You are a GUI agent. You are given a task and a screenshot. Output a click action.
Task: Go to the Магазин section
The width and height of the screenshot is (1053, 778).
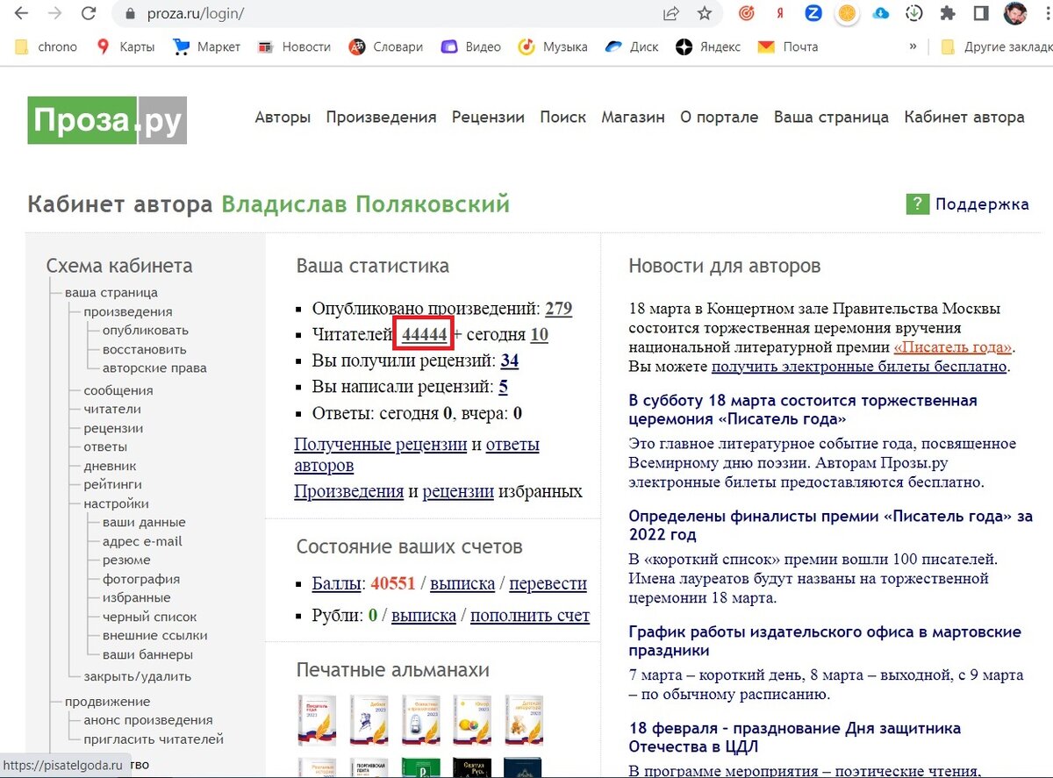633,117
